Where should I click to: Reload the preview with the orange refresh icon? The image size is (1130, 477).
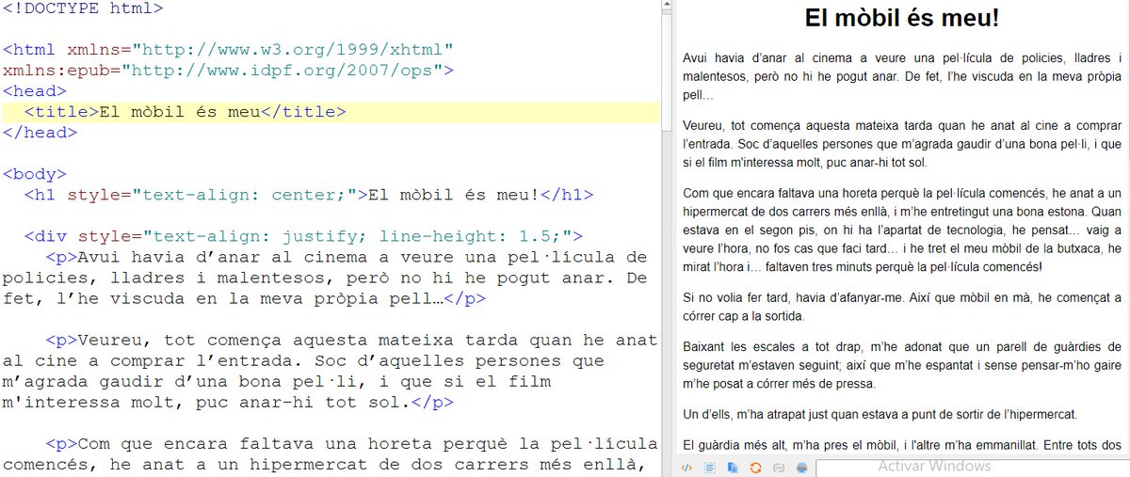coord(755,467)
